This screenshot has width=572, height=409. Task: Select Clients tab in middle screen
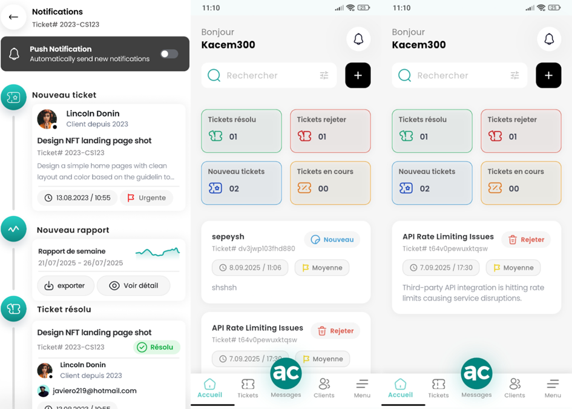click(324, 388)
